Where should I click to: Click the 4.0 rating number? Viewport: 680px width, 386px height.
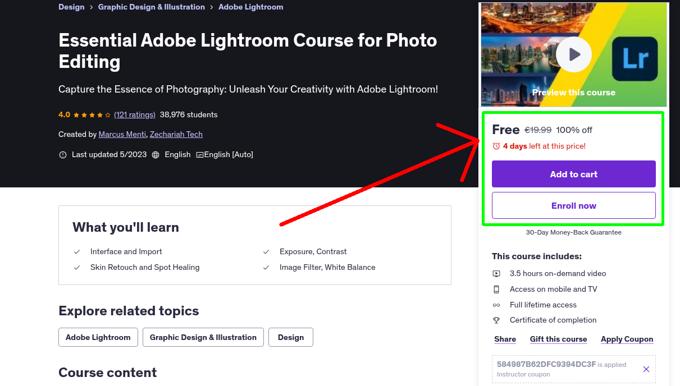point(64,114)
